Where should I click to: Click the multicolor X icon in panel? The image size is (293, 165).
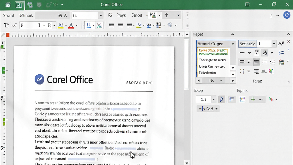point(271,71)
